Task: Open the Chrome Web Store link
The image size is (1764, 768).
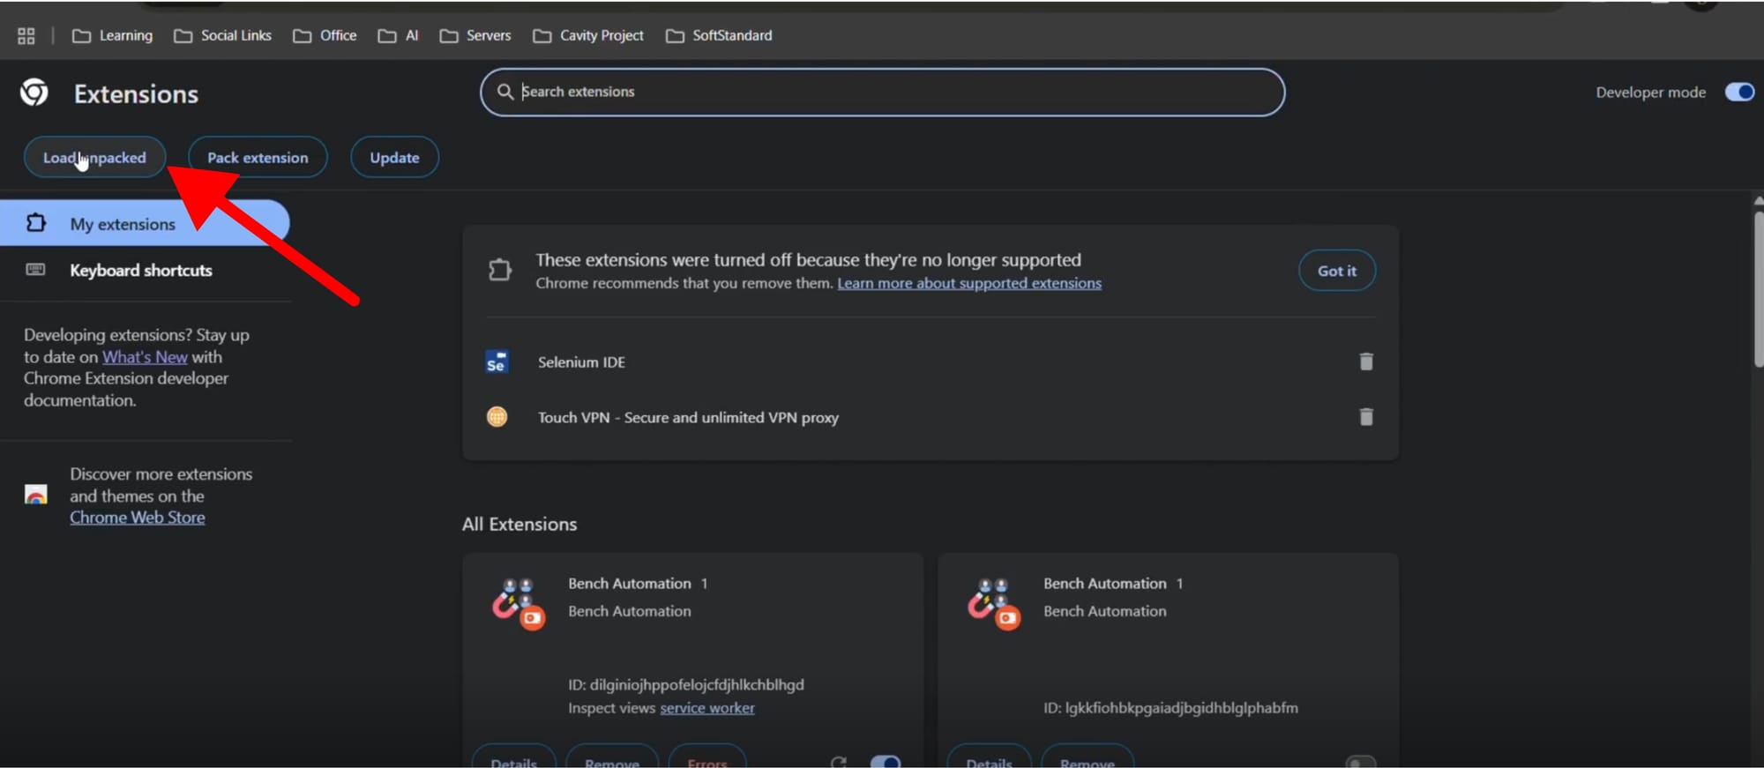Action: 138,518
